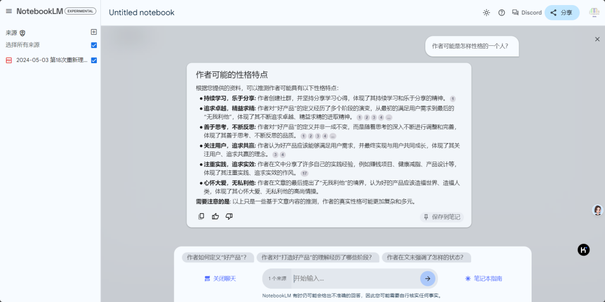Screen dimensions: 605x302
Task: Click the share button
Action: tap(561, 13)
